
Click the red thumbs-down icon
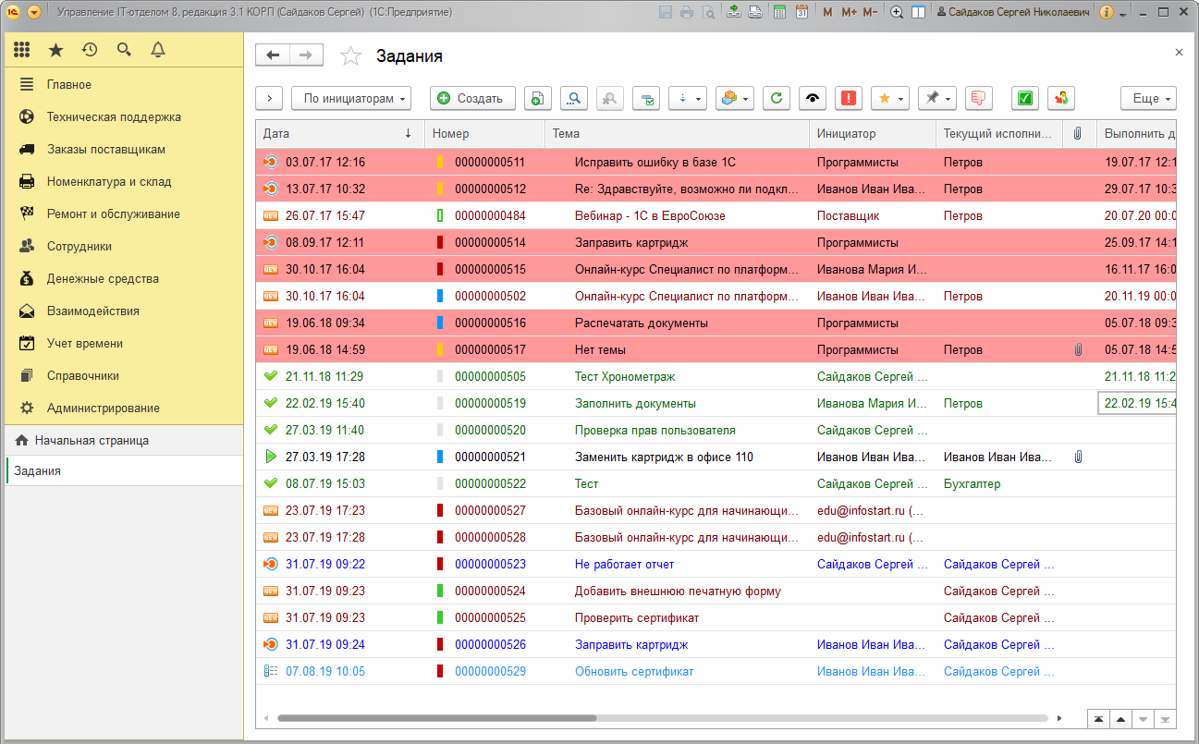point(979,98)
